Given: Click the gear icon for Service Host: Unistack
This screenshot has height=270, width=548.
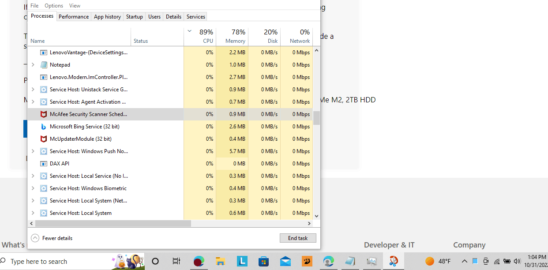Looking at the screenshot, I should (x=44, y=90).
